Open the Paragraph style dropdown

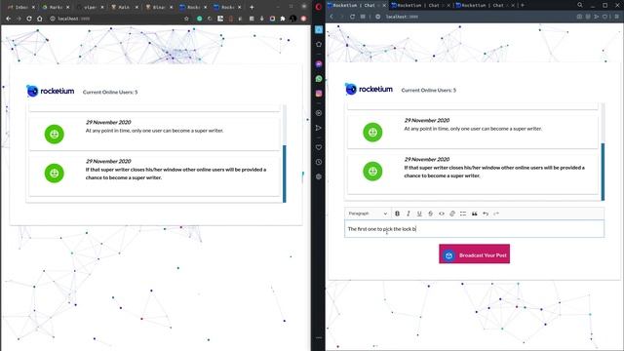368,214
